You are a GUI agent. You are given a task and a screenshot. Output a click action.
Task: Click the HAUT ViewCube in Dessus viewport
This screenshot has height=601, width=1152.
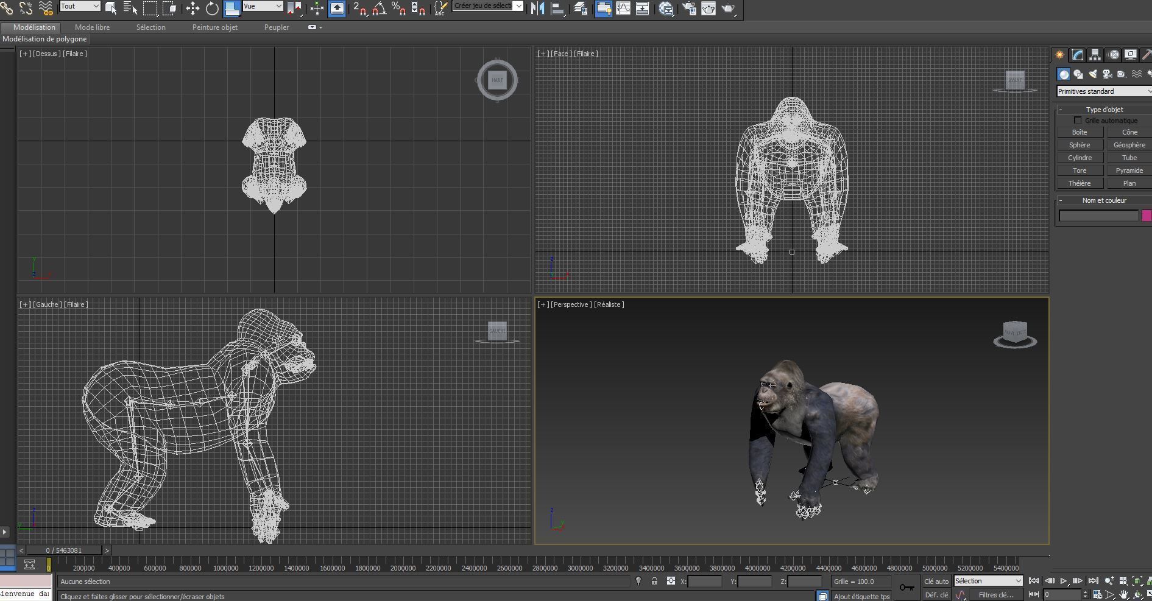point(497,80)
